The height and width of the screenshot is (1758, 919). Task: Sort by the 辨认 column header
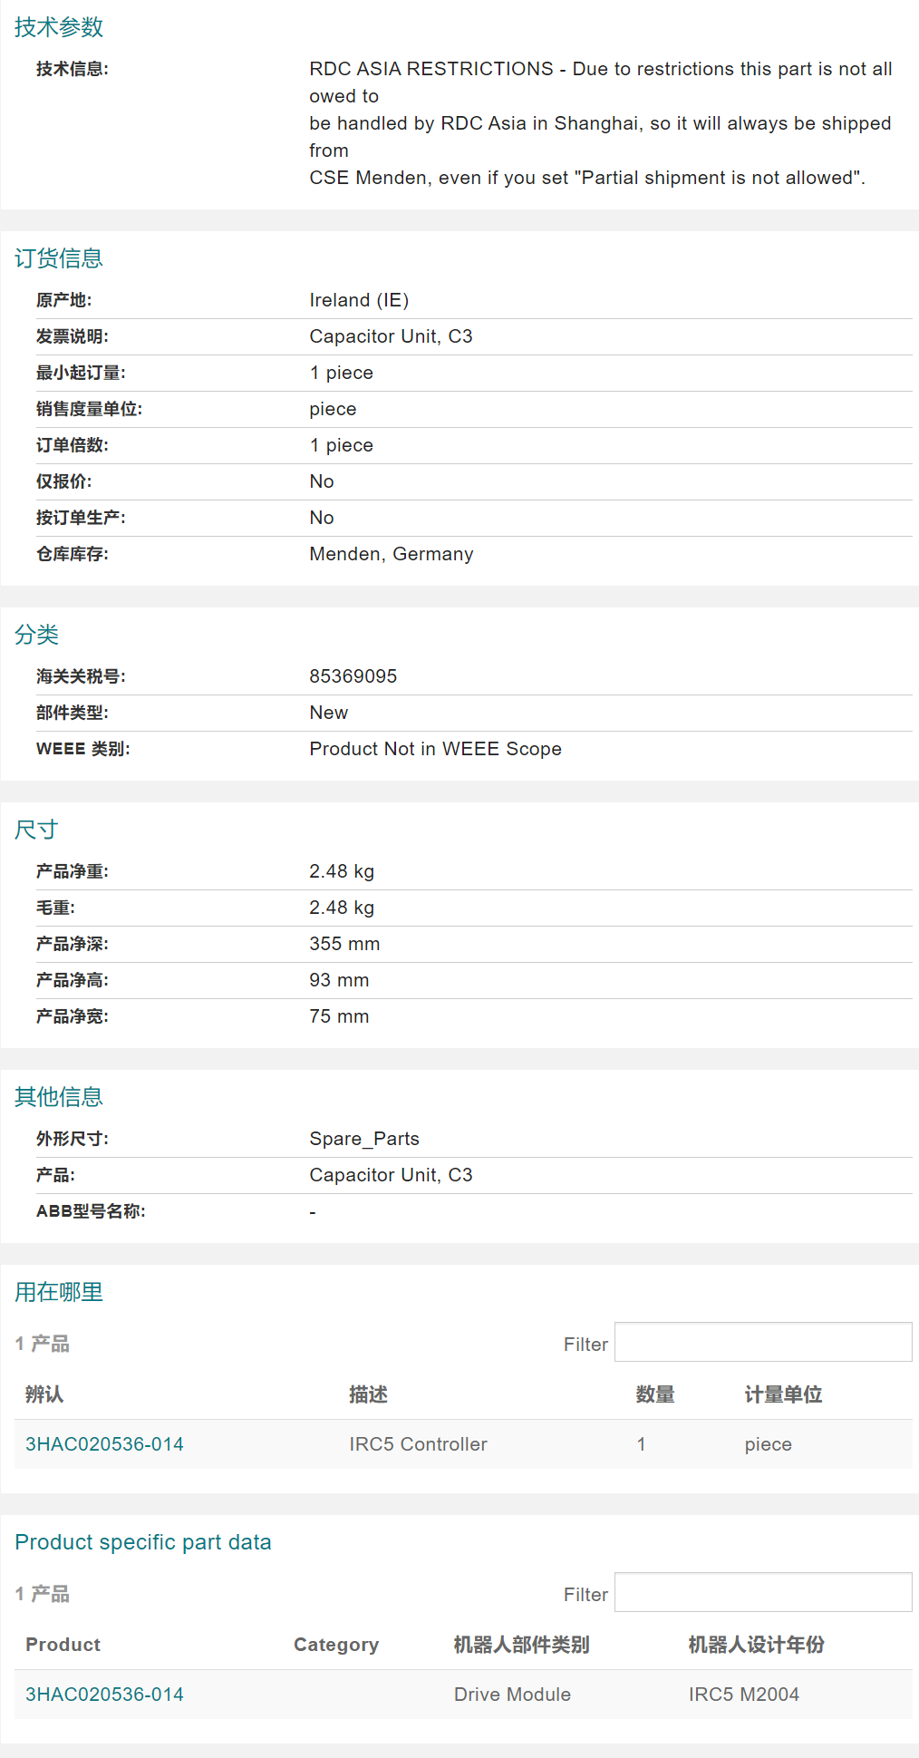44,1394
